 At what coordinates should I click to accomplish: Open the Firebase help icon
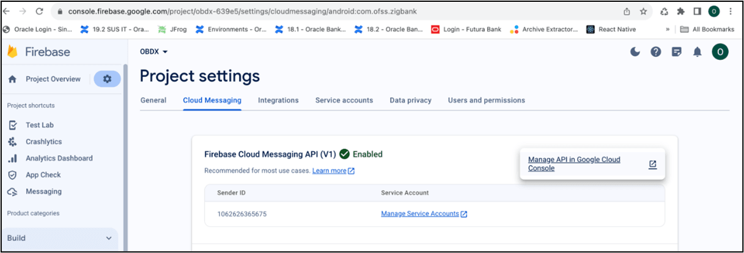pos(656,52)
